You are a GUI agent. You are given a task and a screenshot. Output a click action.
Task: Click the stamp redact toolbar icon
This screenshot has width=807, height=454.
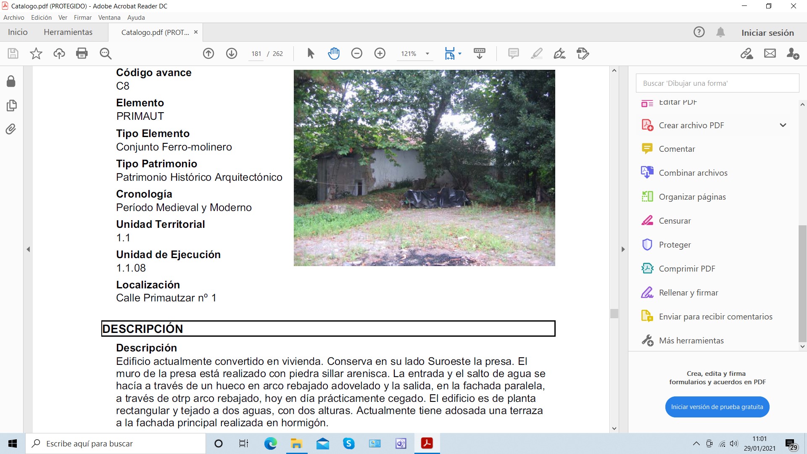(583, 53)
